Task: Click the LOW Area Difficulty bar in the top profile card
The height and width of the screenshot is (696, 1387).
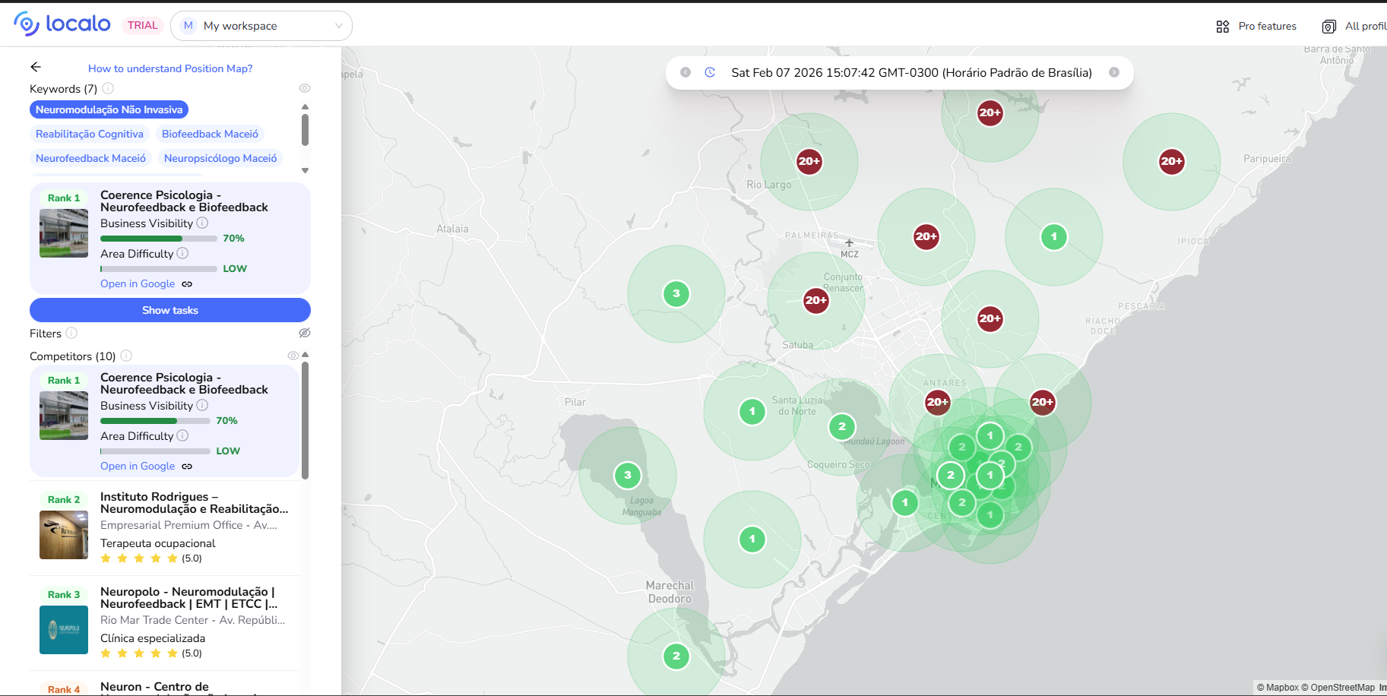Action: (159, 269)
